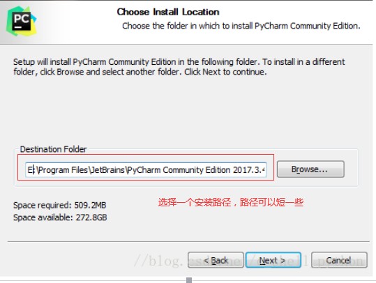Click the small gray square at bottom

click(189, 280)
